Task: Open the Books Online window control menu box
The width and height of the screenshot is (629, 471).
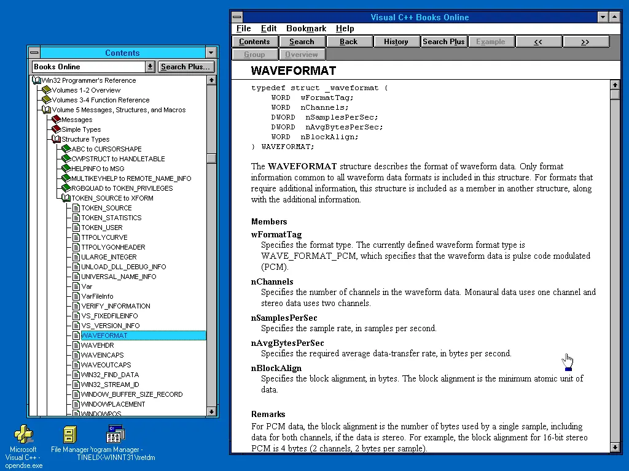Action: tap(238, 17)
